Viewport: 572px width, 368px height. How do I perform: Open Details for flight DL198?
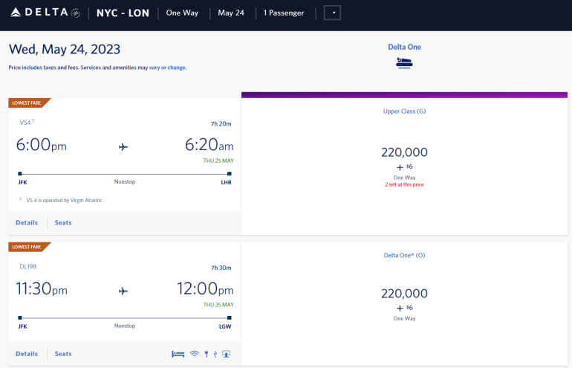tap(27, 354)
